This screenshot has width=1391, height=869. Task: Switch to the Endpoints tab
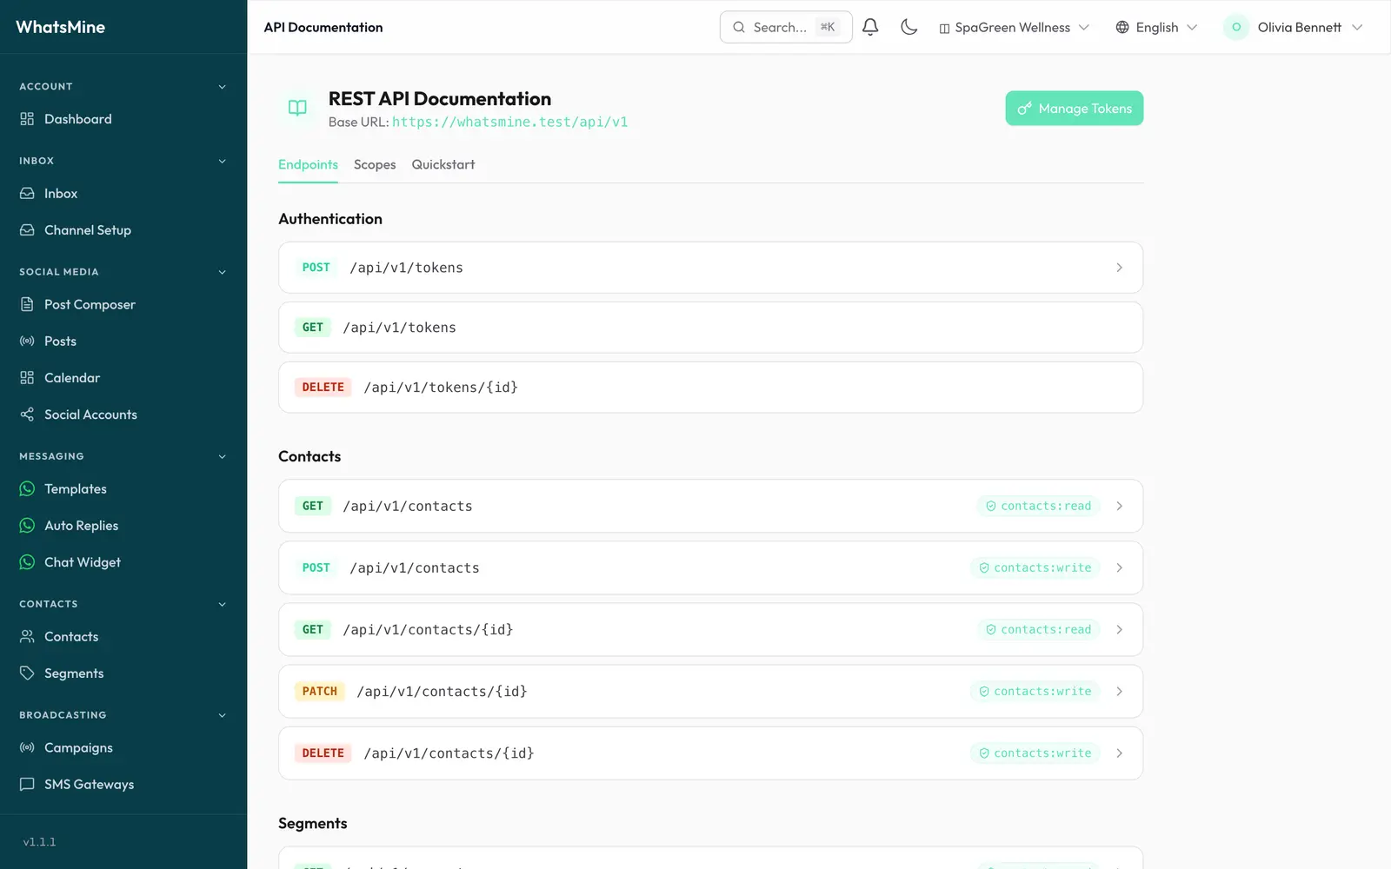(308, 164)
